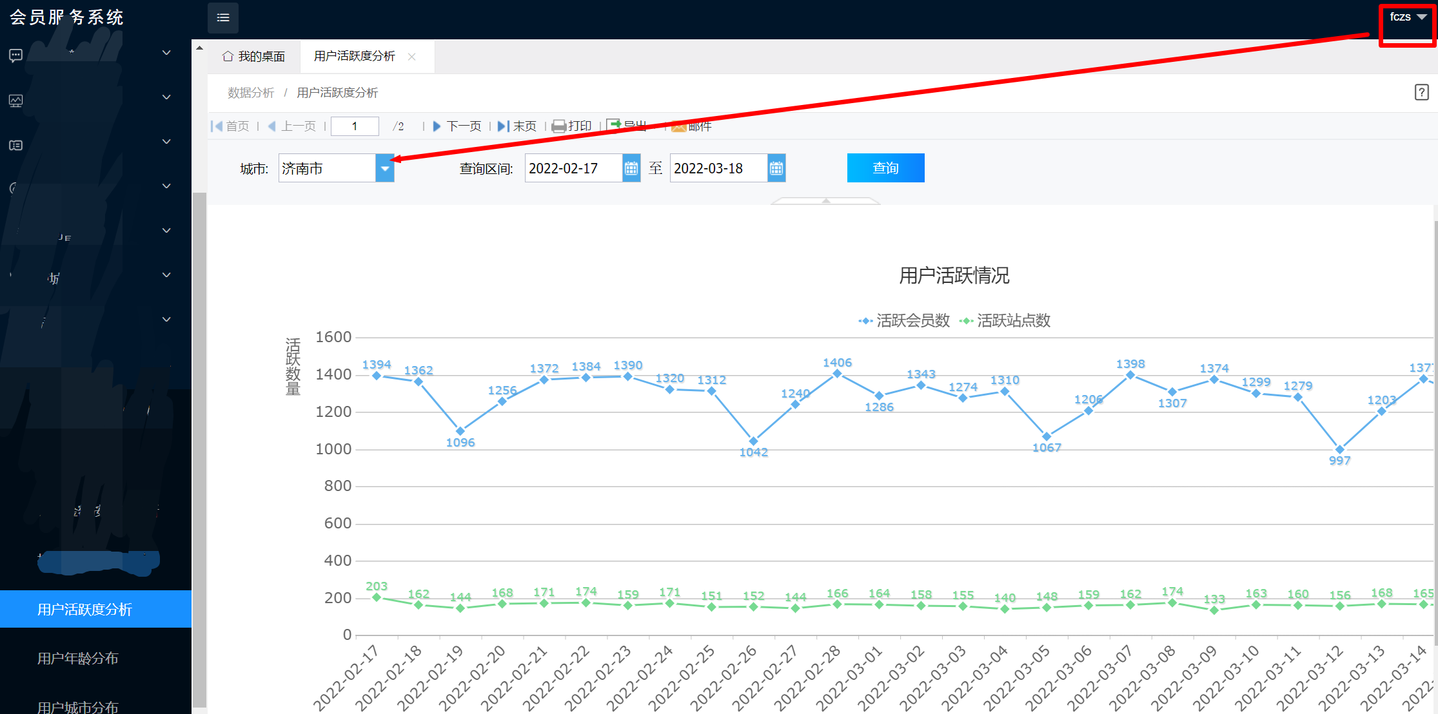
Task: Click the sidebar scrollbar up arrow
Action: 199,48
